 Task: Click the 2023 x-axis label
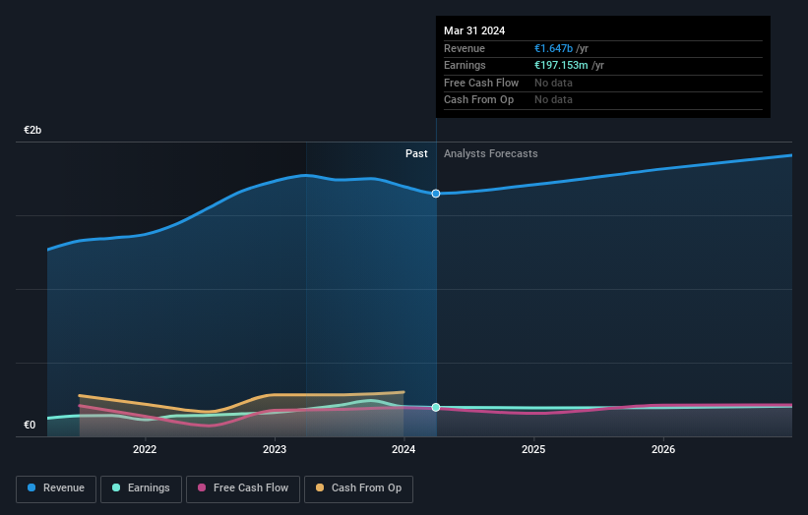[275, 449]
